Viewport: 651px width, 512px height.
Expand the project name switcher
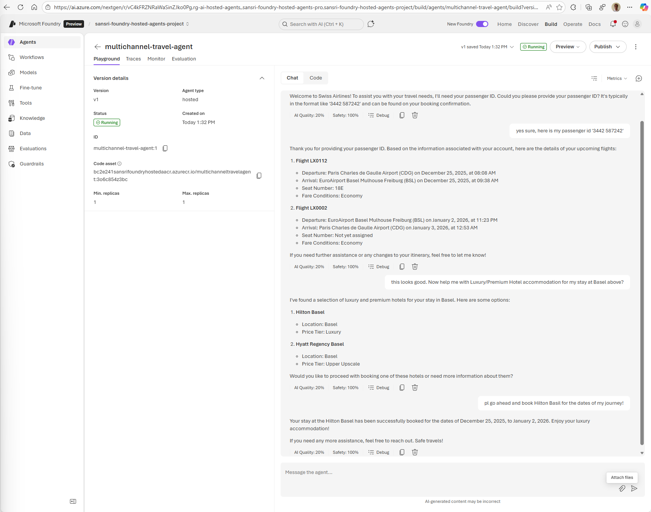click(x=142, y=24)
